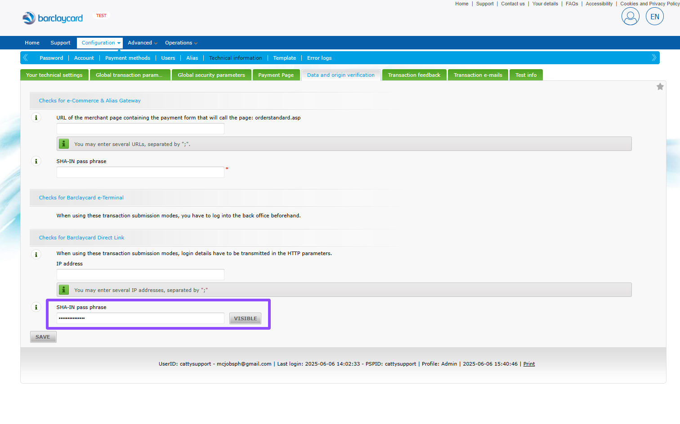Switch to the Test info tab
Image resolution: width=680 pixels, height=424 pixels.
526,75
